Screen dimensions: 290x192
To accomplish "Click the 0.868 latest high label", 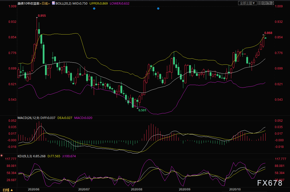I will click(268, 33).
